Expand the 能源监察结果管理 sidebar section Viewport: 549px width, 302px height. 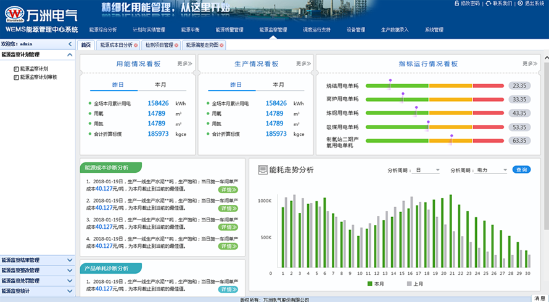tap(38, 260)
